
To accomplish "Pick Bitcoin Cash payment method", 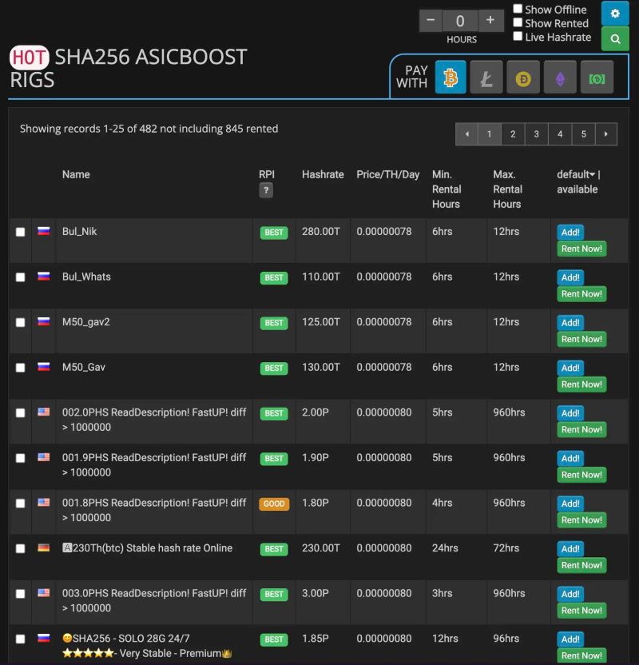I will point(597,77).
